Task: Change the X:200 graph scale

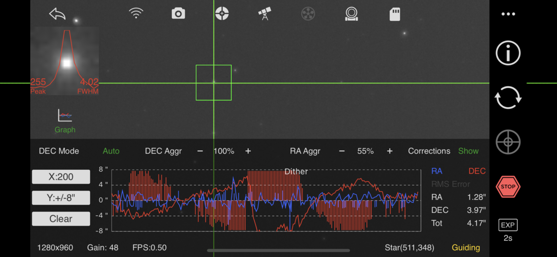Action: [x=61, y=177]
